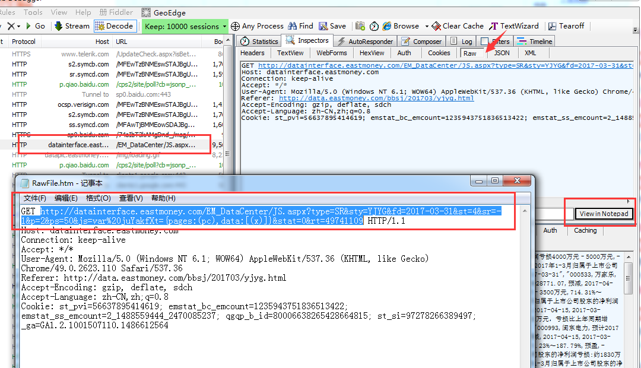Select the ss.symcd.com session row
The height and width of the screenshot is (368, 641).
pos(111,125)
